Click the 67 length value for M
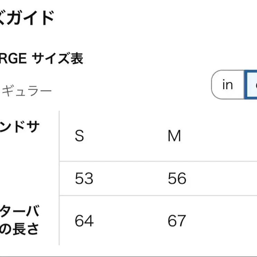This screenshot has height=257, width=257. point(177,221)
